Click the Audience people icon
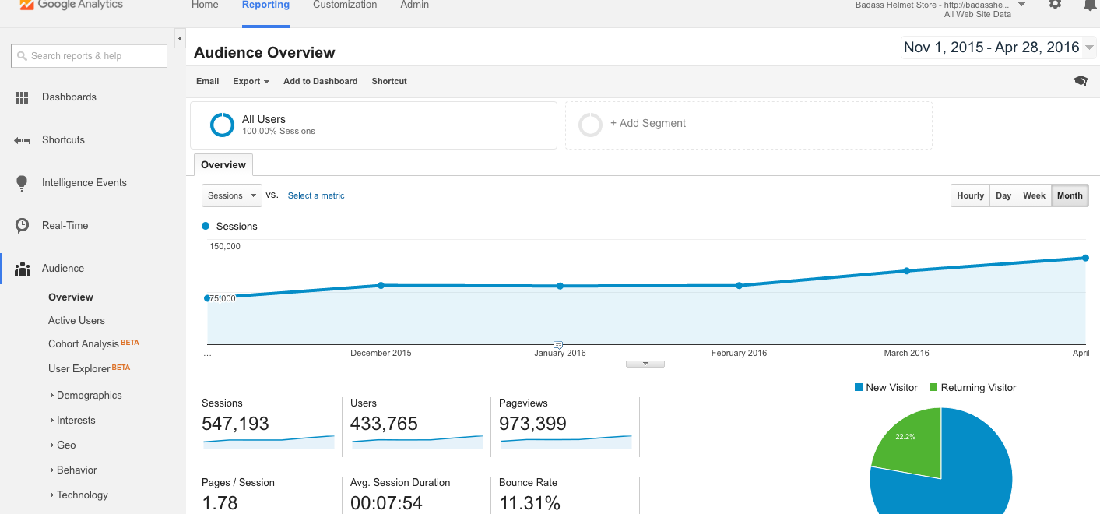The image size is (1100, 514). [23, 269]
